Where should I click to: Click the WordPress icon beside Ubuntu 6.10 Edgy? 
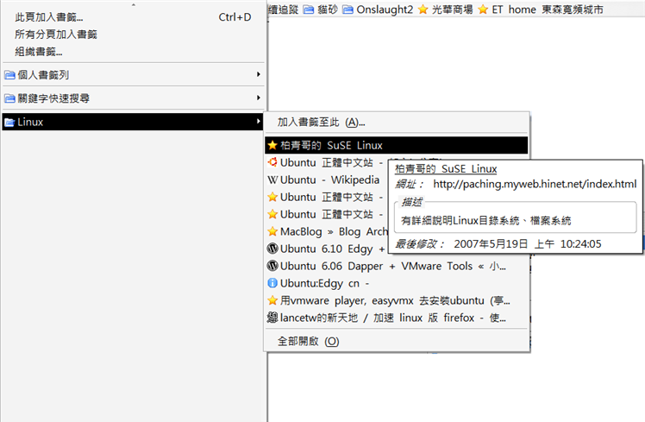click(272, 249)
